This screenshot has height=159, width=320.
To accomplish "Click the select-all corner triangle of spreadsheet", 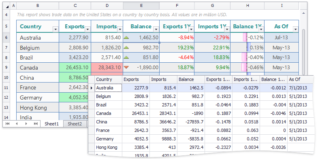I will 7,6.
